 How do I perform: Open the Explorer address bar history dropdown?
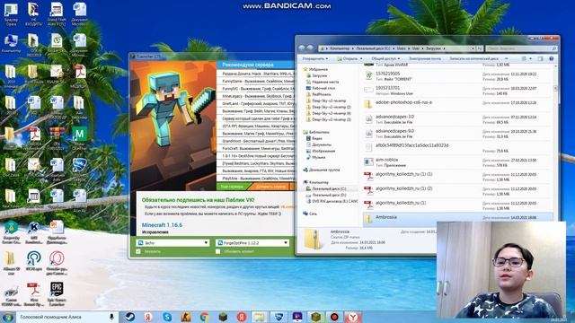point(473,48)
